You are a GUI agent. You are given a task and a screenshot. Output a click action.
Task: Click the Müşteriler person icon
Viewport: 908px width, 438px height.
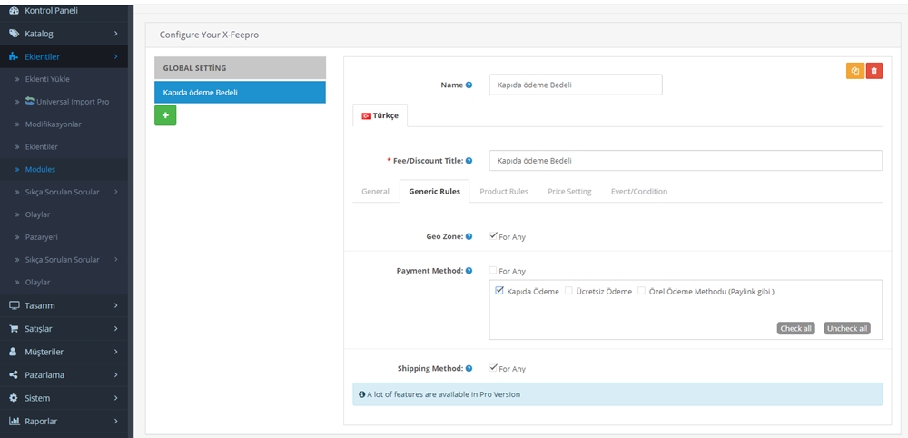click(14, 352)
